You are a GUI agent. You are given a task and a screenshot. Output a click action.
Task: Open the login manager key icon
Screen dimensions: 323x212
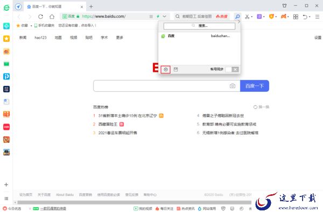coord(237,17)
